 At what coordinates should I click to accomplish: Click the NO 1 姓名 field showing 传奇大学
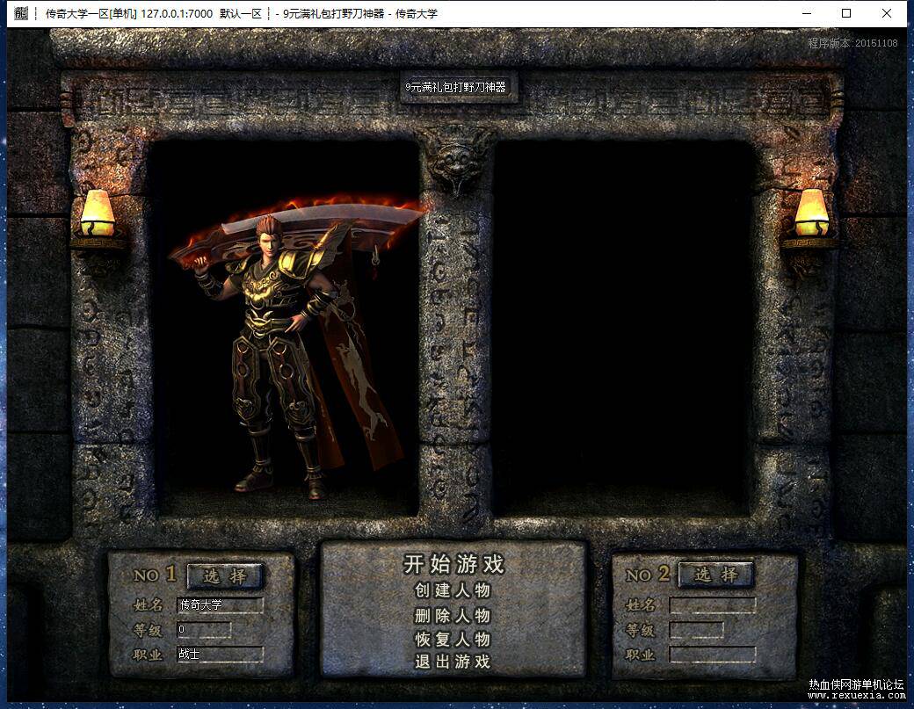pyautogui.click(x=220, y=604)
